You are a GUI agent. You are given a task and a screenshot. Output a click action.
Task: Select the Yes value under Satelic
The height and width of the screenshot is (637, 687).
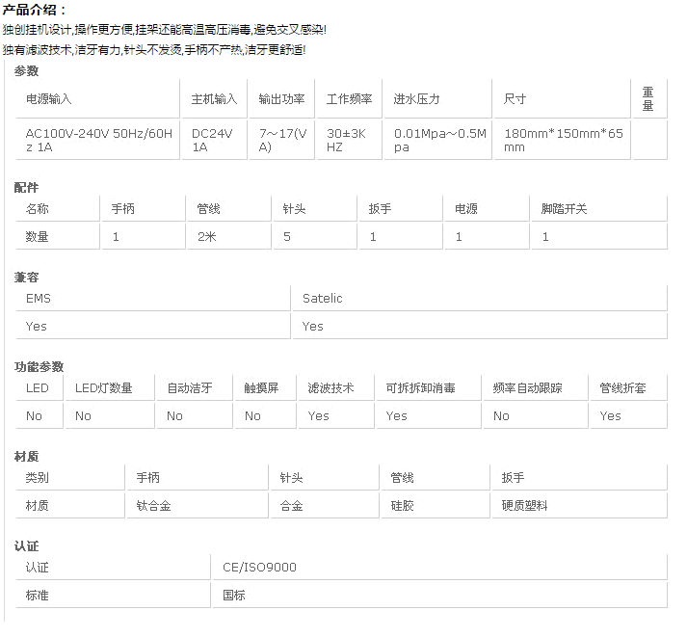click(480, 327)
